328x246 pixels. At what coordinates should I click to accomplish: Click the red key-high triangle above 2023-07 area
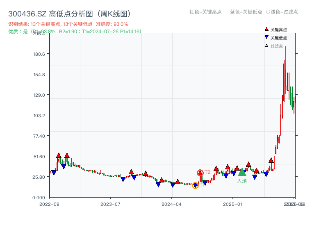pos(131,172)
